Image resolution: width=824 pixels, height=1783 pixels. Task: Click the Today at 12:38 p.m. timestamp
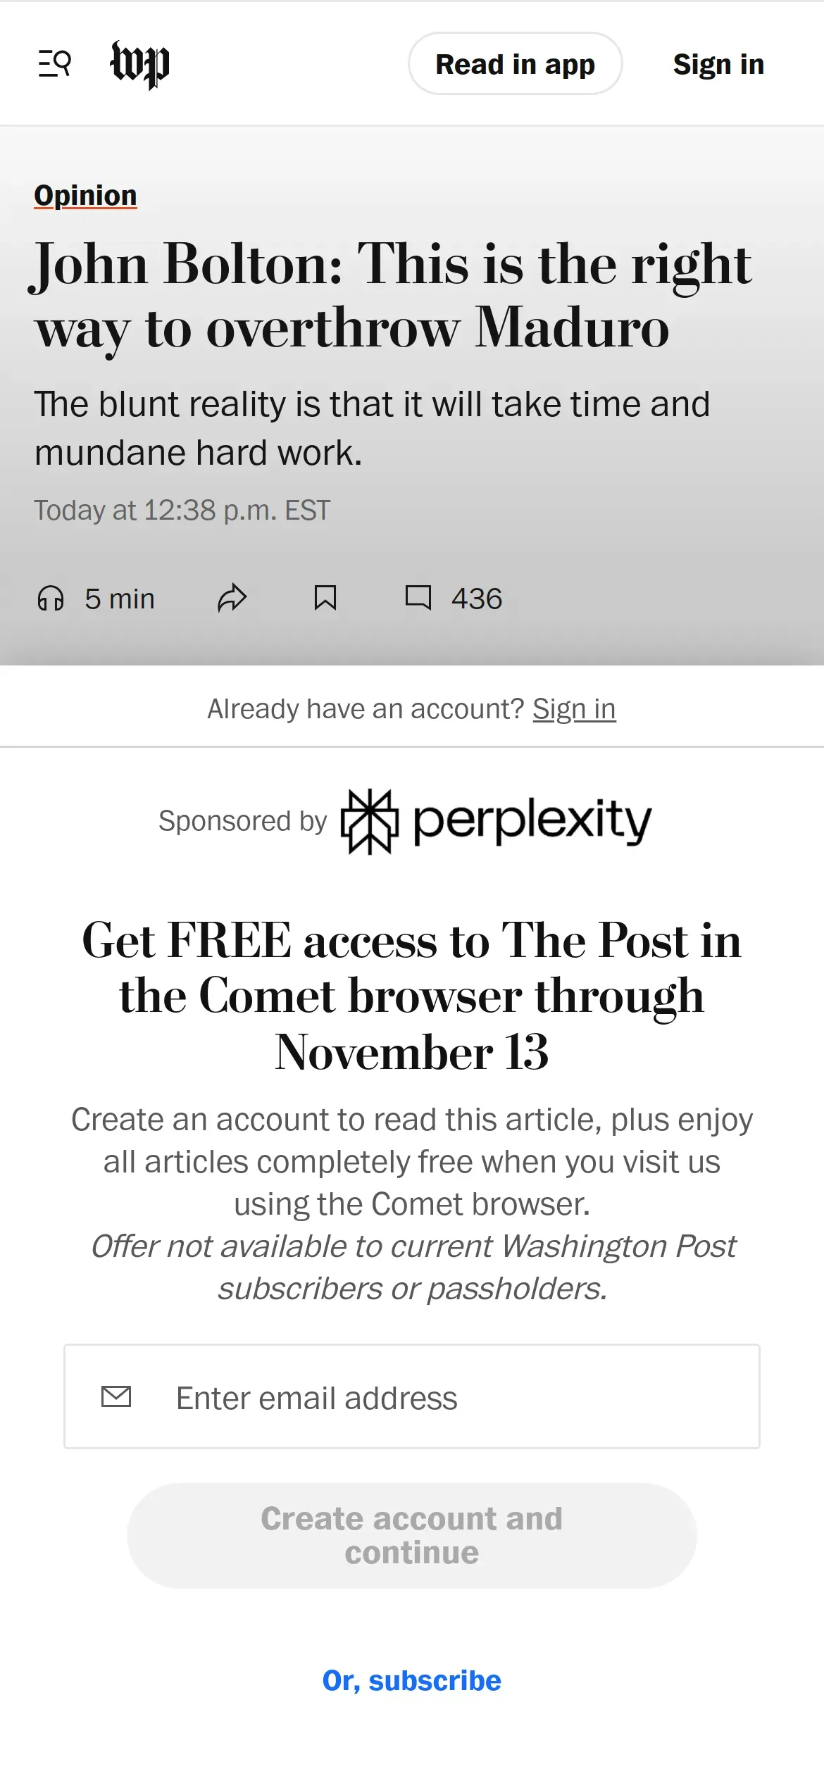pyautogui.click(x=182, y=511)
